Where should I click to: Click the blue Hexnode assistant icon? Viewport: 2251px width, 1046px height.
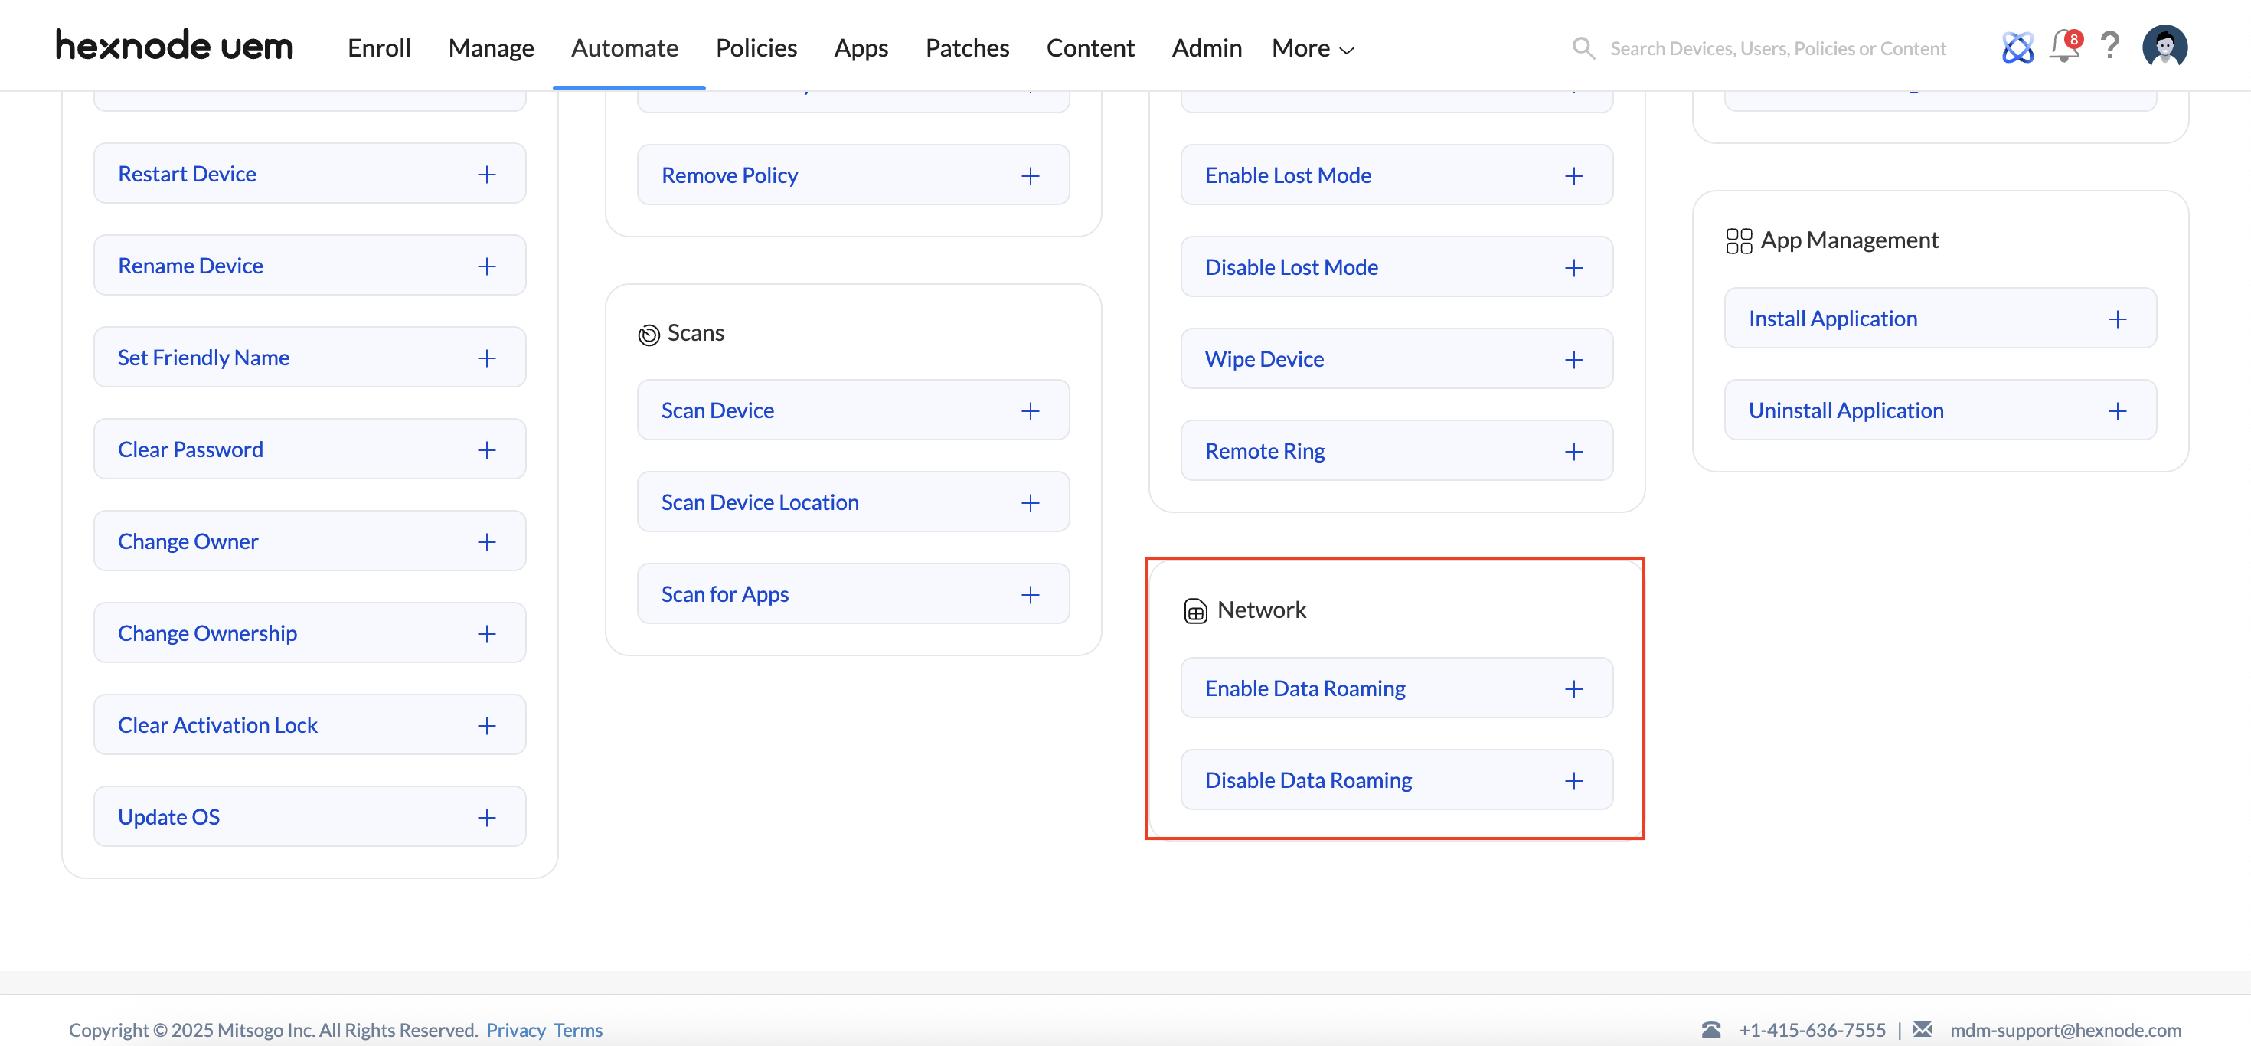pyautogui.click(x=2017, y=47)
